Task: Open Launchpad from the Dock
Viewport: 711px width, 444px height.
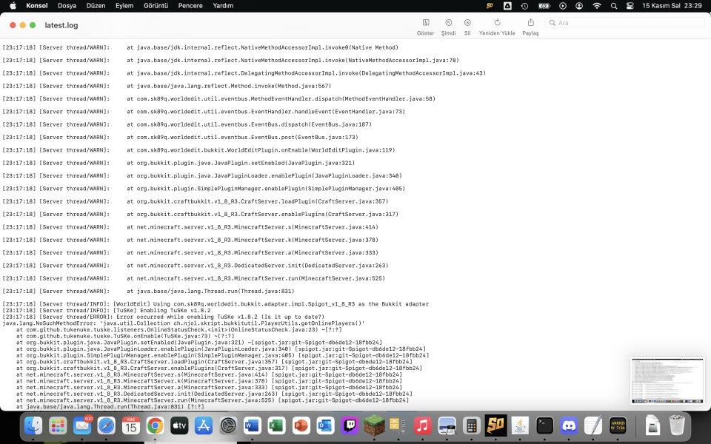Action: click(58, 426)
